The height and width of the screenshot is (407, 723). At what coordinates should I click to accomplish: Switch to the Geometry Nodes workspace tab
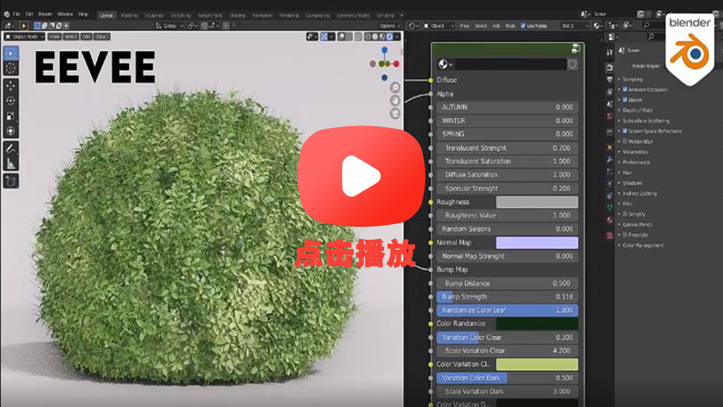click(353, 15)
